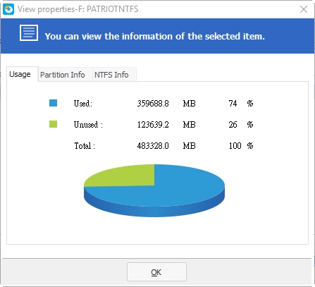Click the banner information message text
Image resolution: width=315 pixels, height=287 pixels.
155,36
